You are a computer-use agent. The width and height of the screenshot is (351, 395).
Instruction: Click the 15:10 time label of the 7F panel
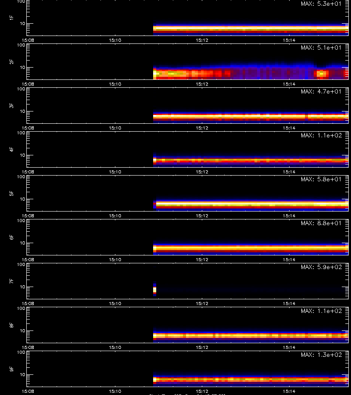[x=115, y=304]
